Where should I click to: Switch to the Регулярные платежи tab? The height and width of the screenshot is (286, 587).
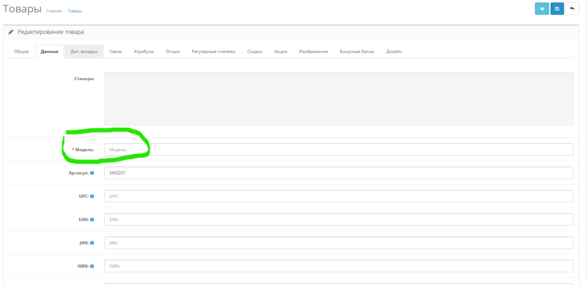(x=213, y=52)
